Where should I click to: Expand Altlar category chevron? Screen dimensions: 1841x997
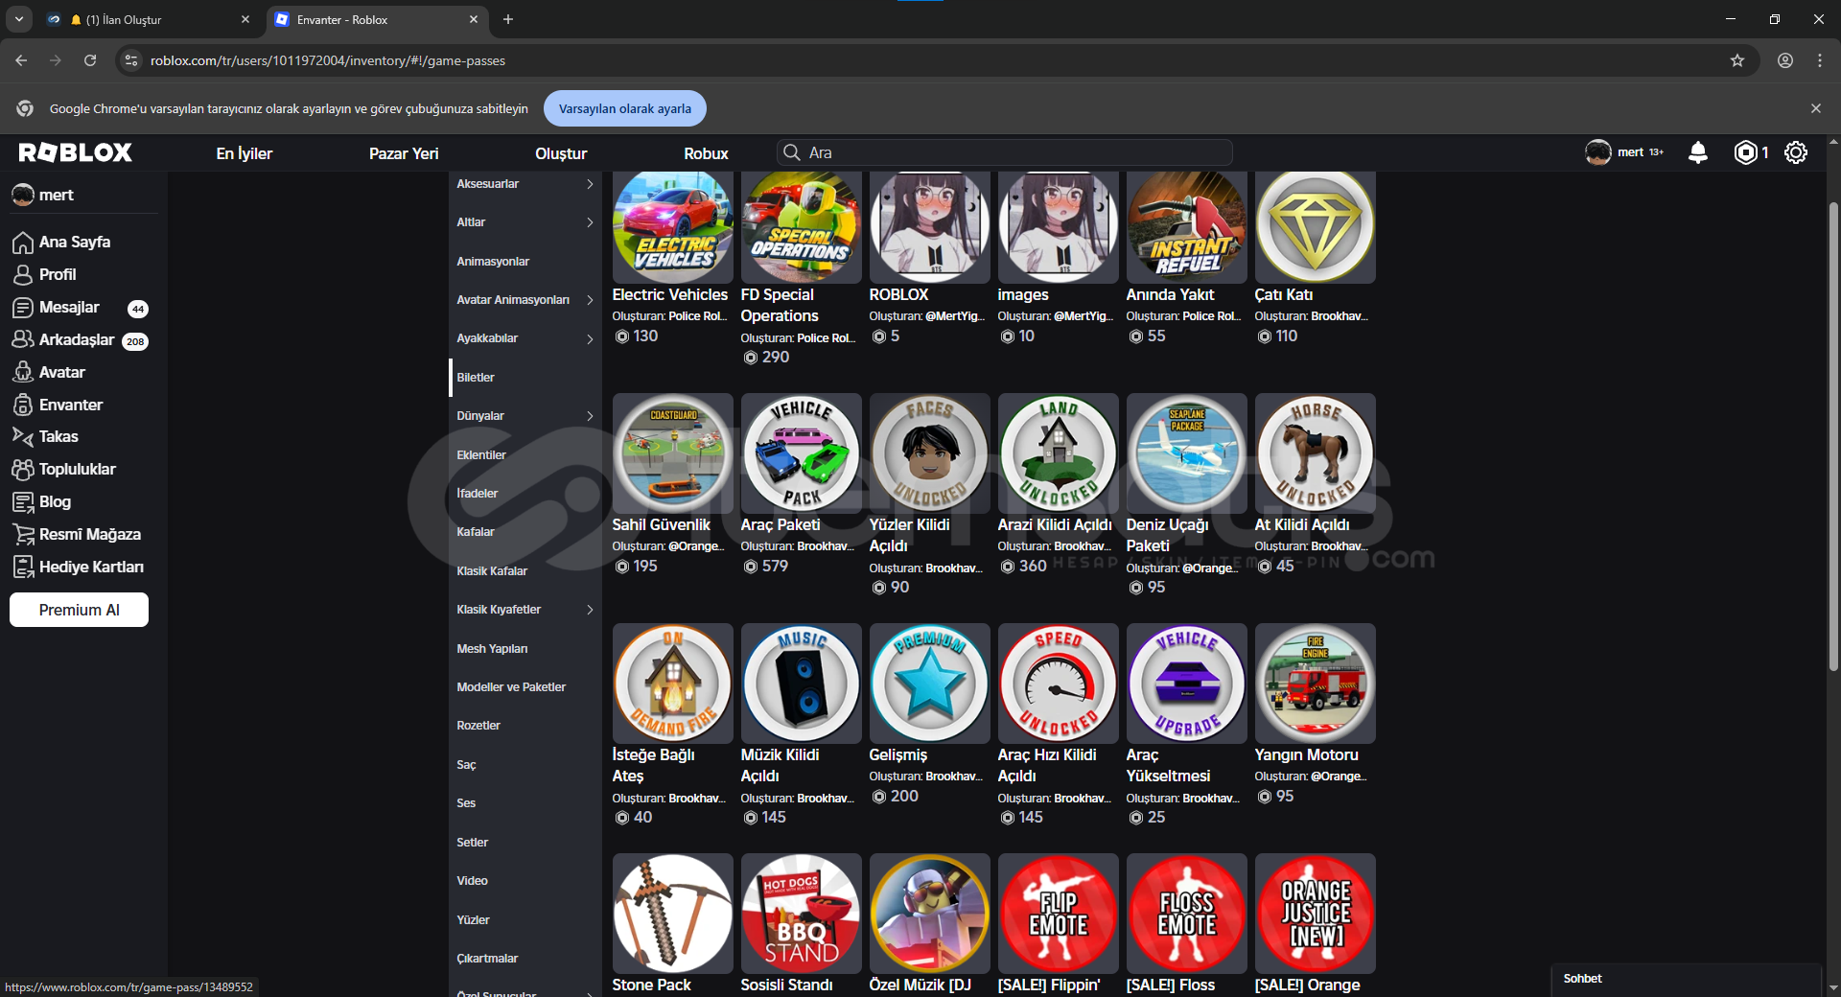[x=590, y=222]
